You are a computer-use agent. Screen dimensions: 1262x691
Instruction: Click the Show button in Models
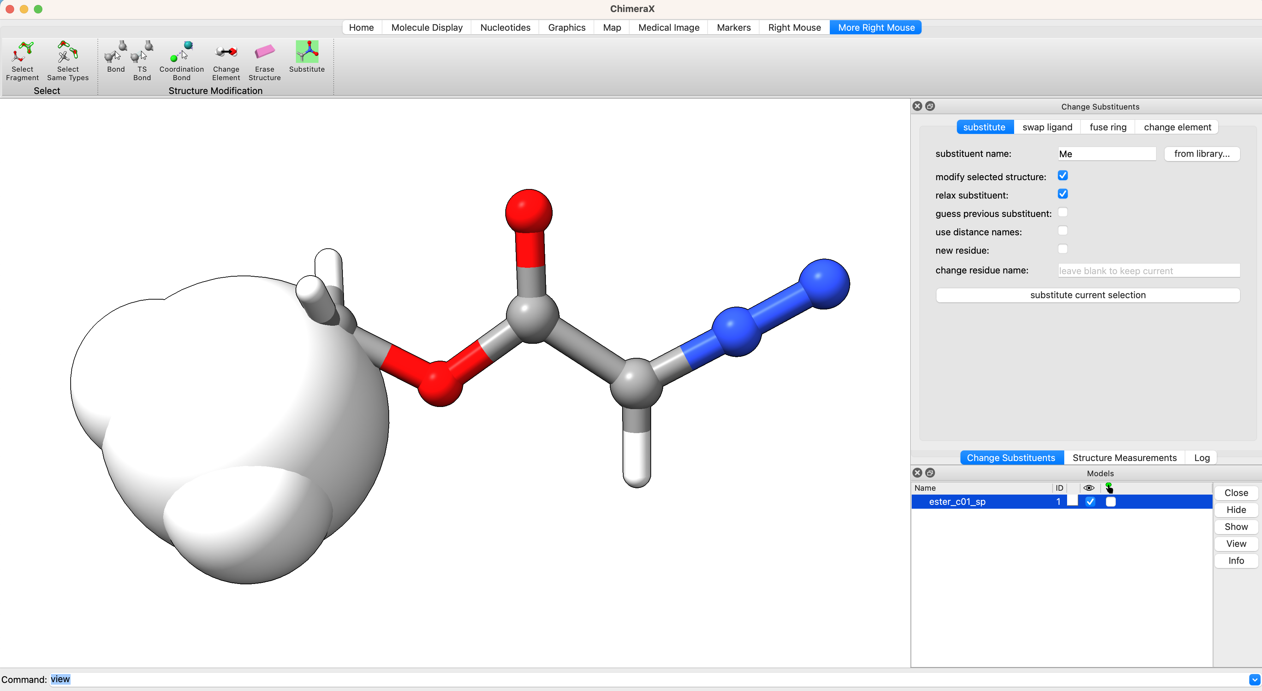click(x=1236, y=527)
